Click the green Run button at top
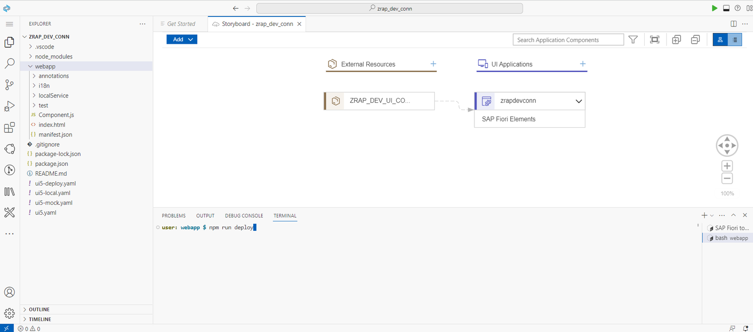 click(714, 8)
